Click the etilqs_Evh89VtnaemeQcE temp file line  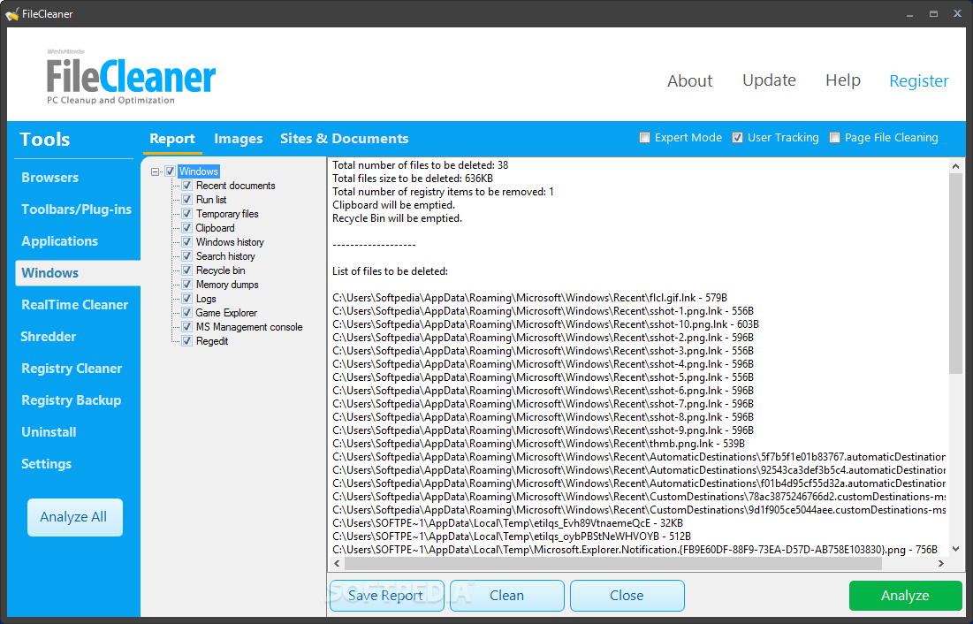pos(507,522)
